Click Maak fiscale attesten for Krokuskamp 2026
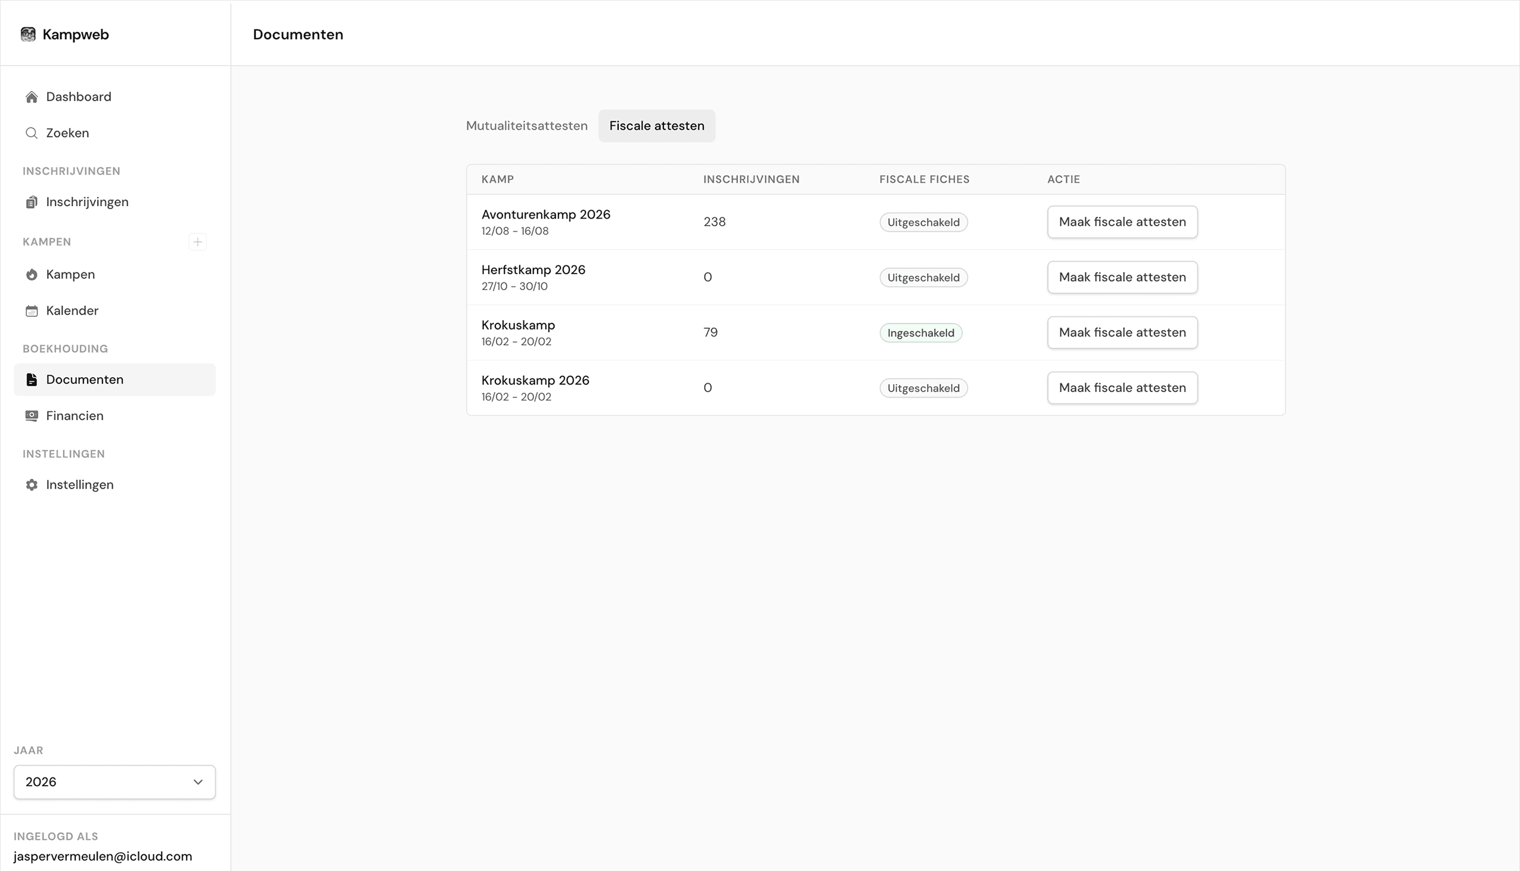The image size is (1520, 871). point(1122,388)
